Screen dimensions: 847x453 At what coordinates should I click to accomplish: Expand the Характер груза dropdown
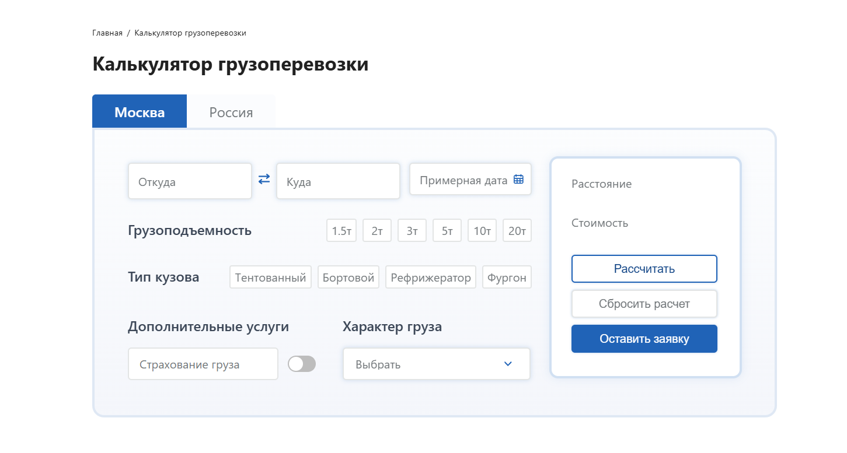437,364
